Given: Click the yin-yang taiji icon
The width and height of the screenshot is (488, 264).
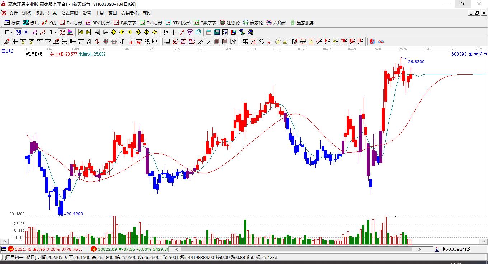Looking at the screenshot, I should pos(372,42).
